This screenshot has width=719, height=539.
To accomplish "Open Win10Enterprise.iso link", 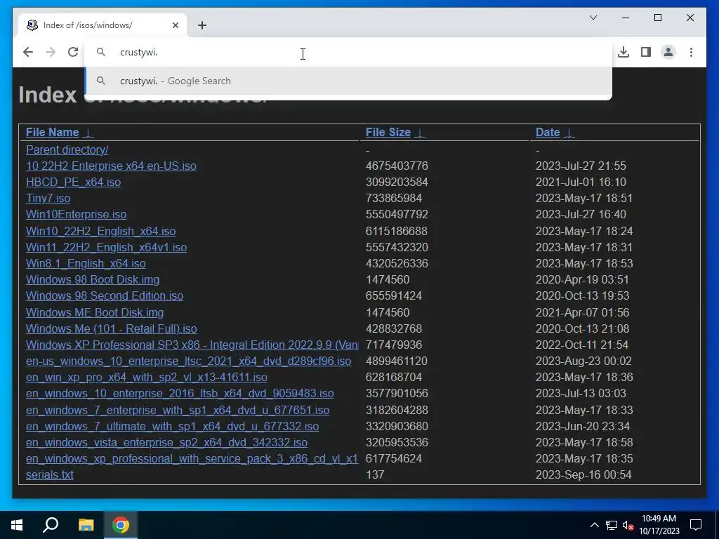I will (76, 214).
